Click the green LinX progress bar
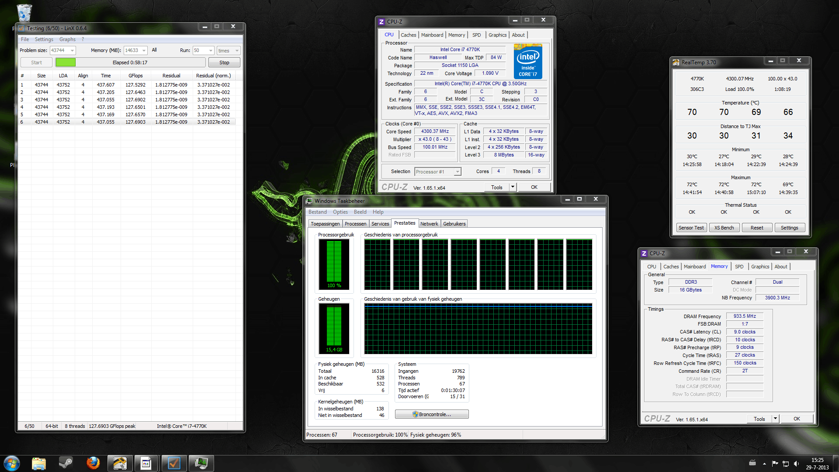 point(66,62)
